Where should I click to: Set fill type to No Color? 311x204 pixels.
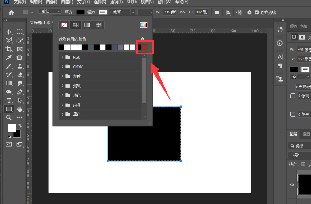pos(64,25)
